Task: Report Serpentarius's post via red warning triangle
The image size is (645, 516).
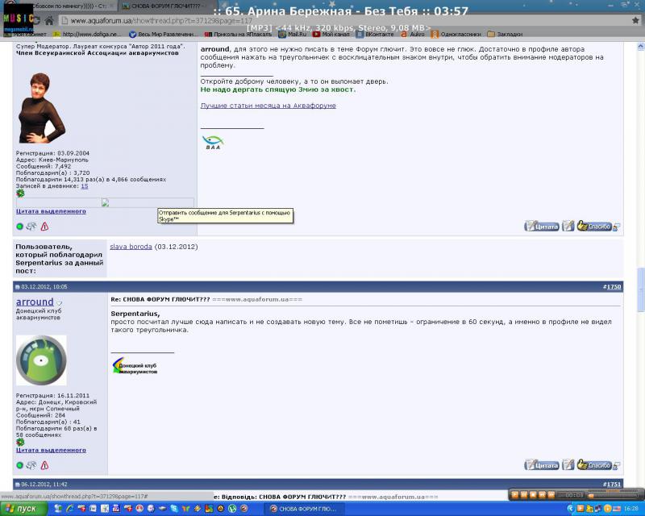Action: [44, 227]
